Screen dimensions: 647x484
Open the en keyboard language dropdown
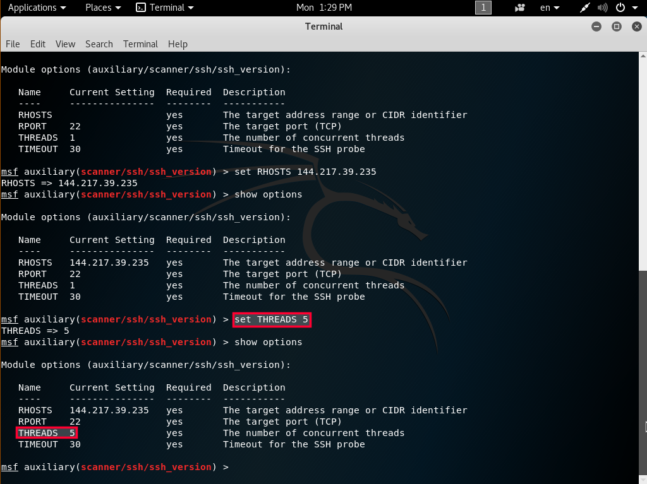tap(550, 8)
